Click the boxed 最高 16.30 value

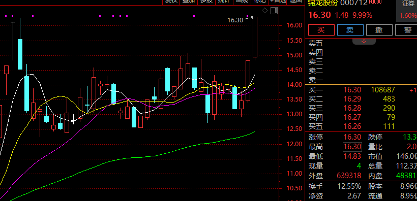(x=352, y=147)
